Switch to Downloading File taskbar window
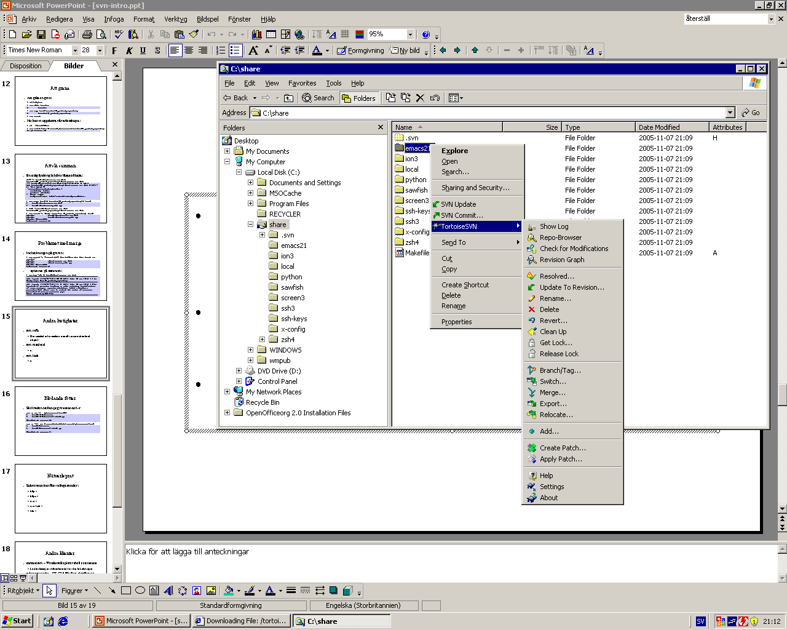Screen dimensions: 787x630 click(241, 621)
